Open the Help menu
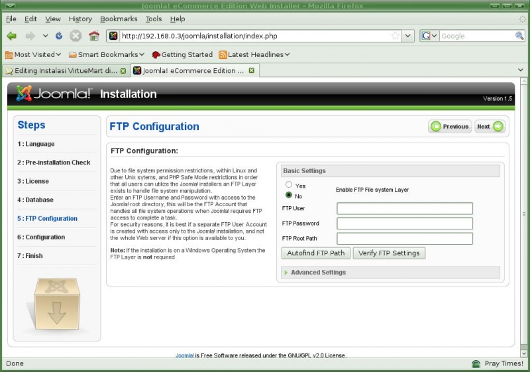This screenshot has width=530, height=372. (178, 19)
